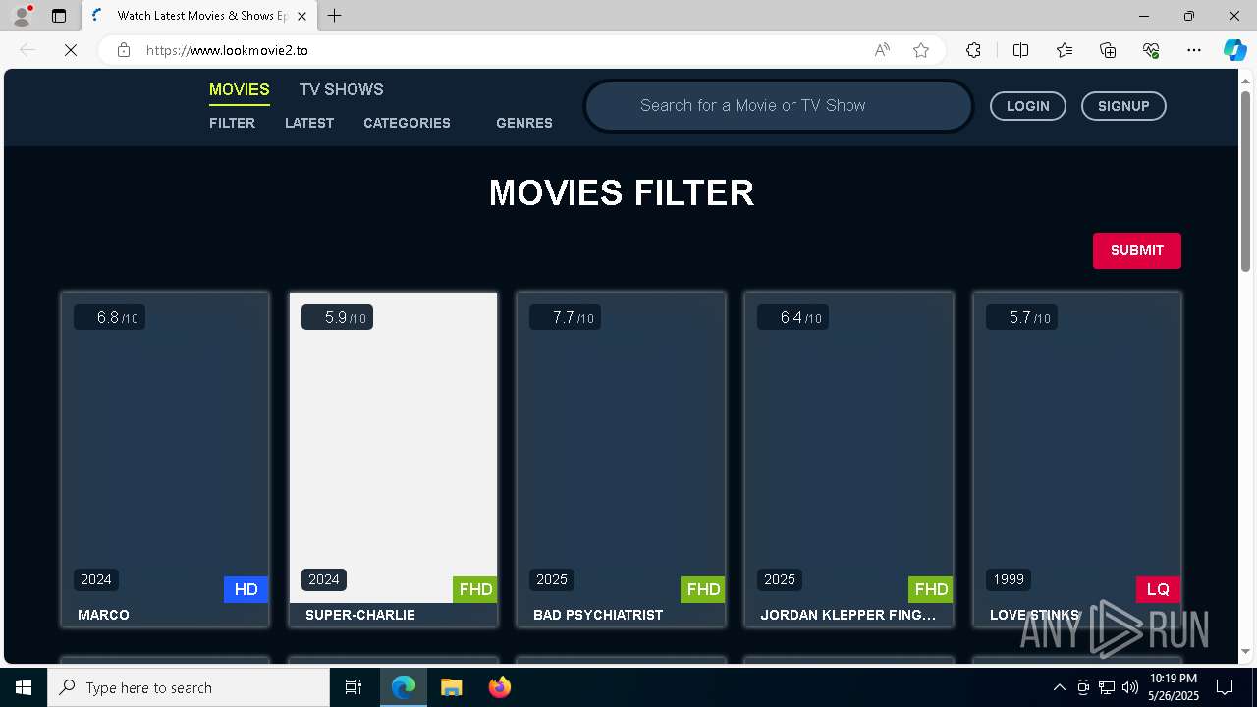Click the HD quality badge on MARCO
The height and width of the screenshot is (707, 1257).
tap(246, 589)
